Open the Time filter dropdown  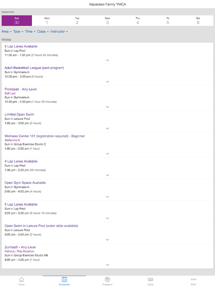[30, 32]
